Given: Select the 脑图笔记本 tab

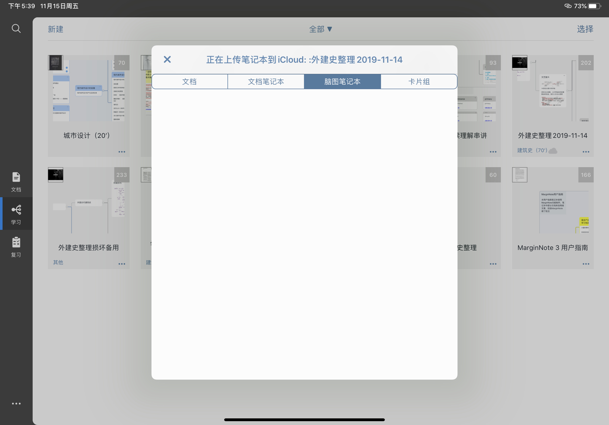Looking at the screenshot, I should [342, 82].
